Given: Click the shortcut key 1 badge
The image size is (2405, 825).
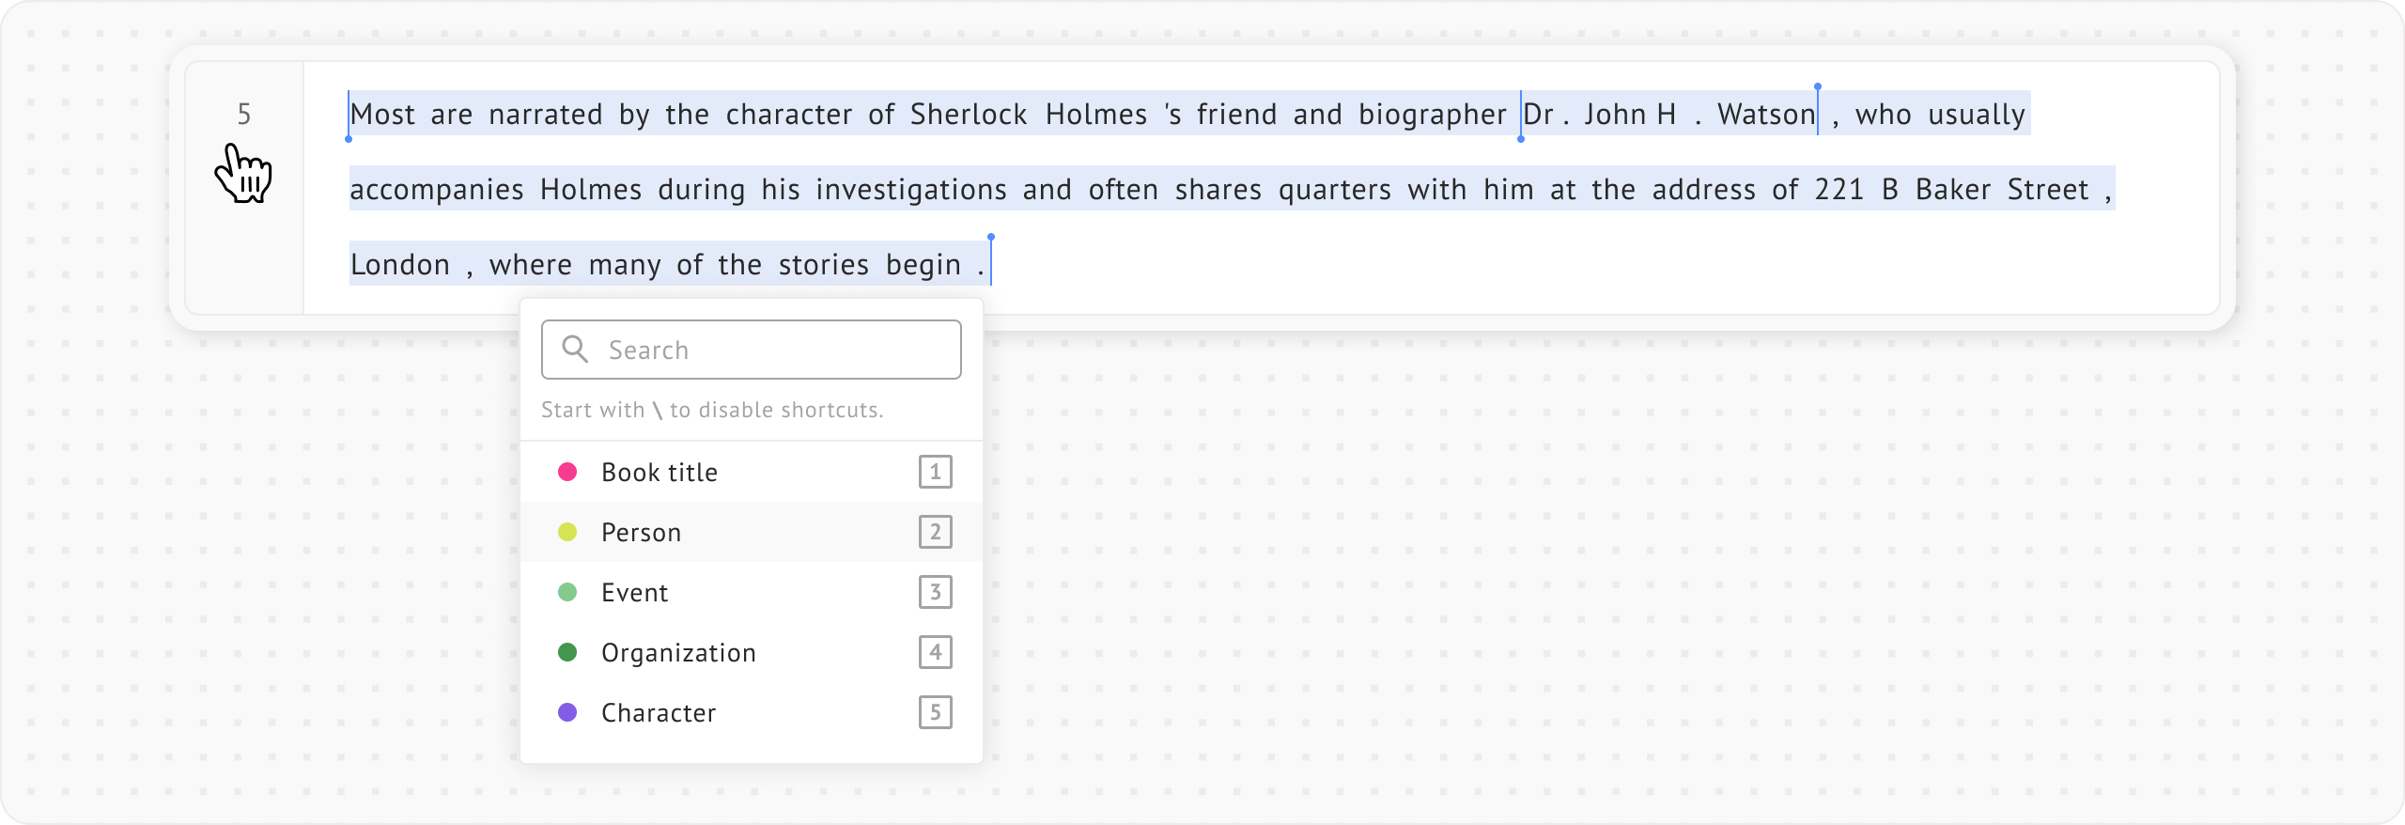Looking at the screenshot, I should pos(935,472).
